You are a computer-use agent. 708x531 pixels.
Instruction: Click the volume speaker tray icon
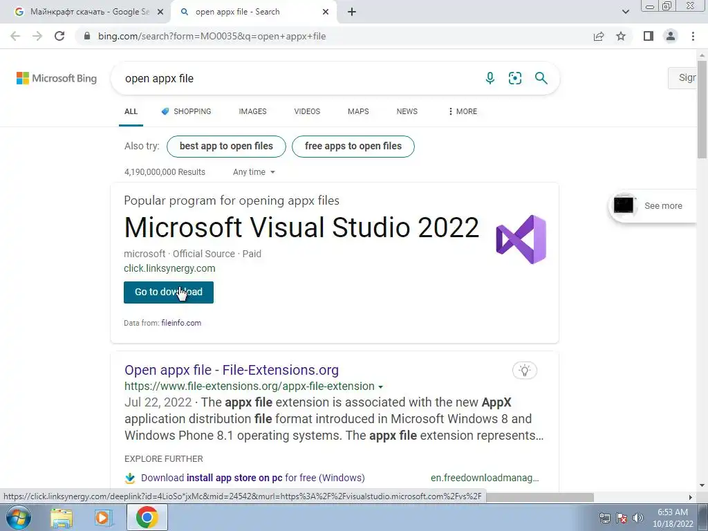[x=637, y=518]
